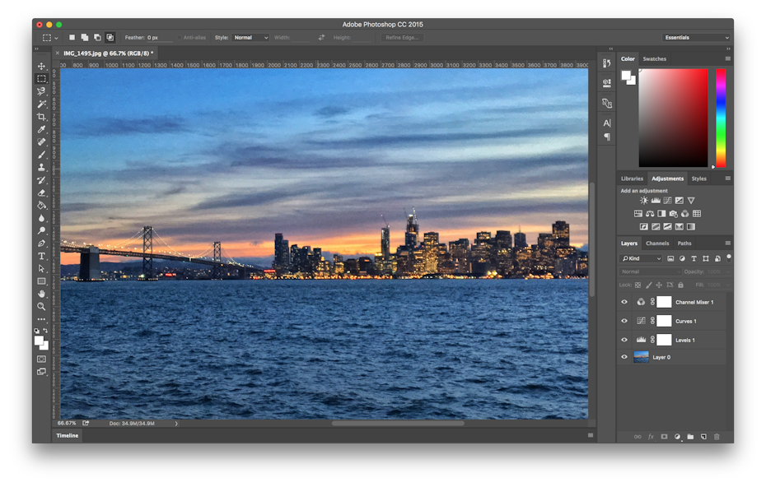Switch to the Channels tab

tap(657, 243)
